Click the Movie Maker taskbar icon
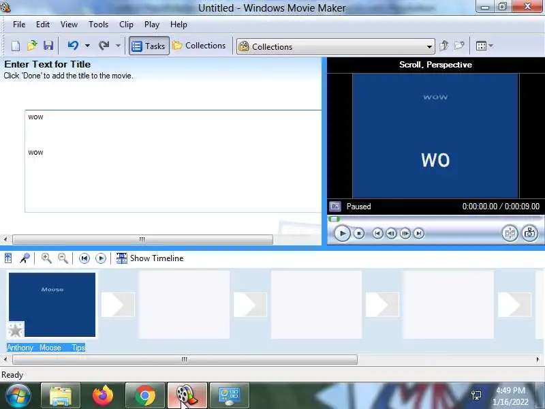 tap(187, 395)
